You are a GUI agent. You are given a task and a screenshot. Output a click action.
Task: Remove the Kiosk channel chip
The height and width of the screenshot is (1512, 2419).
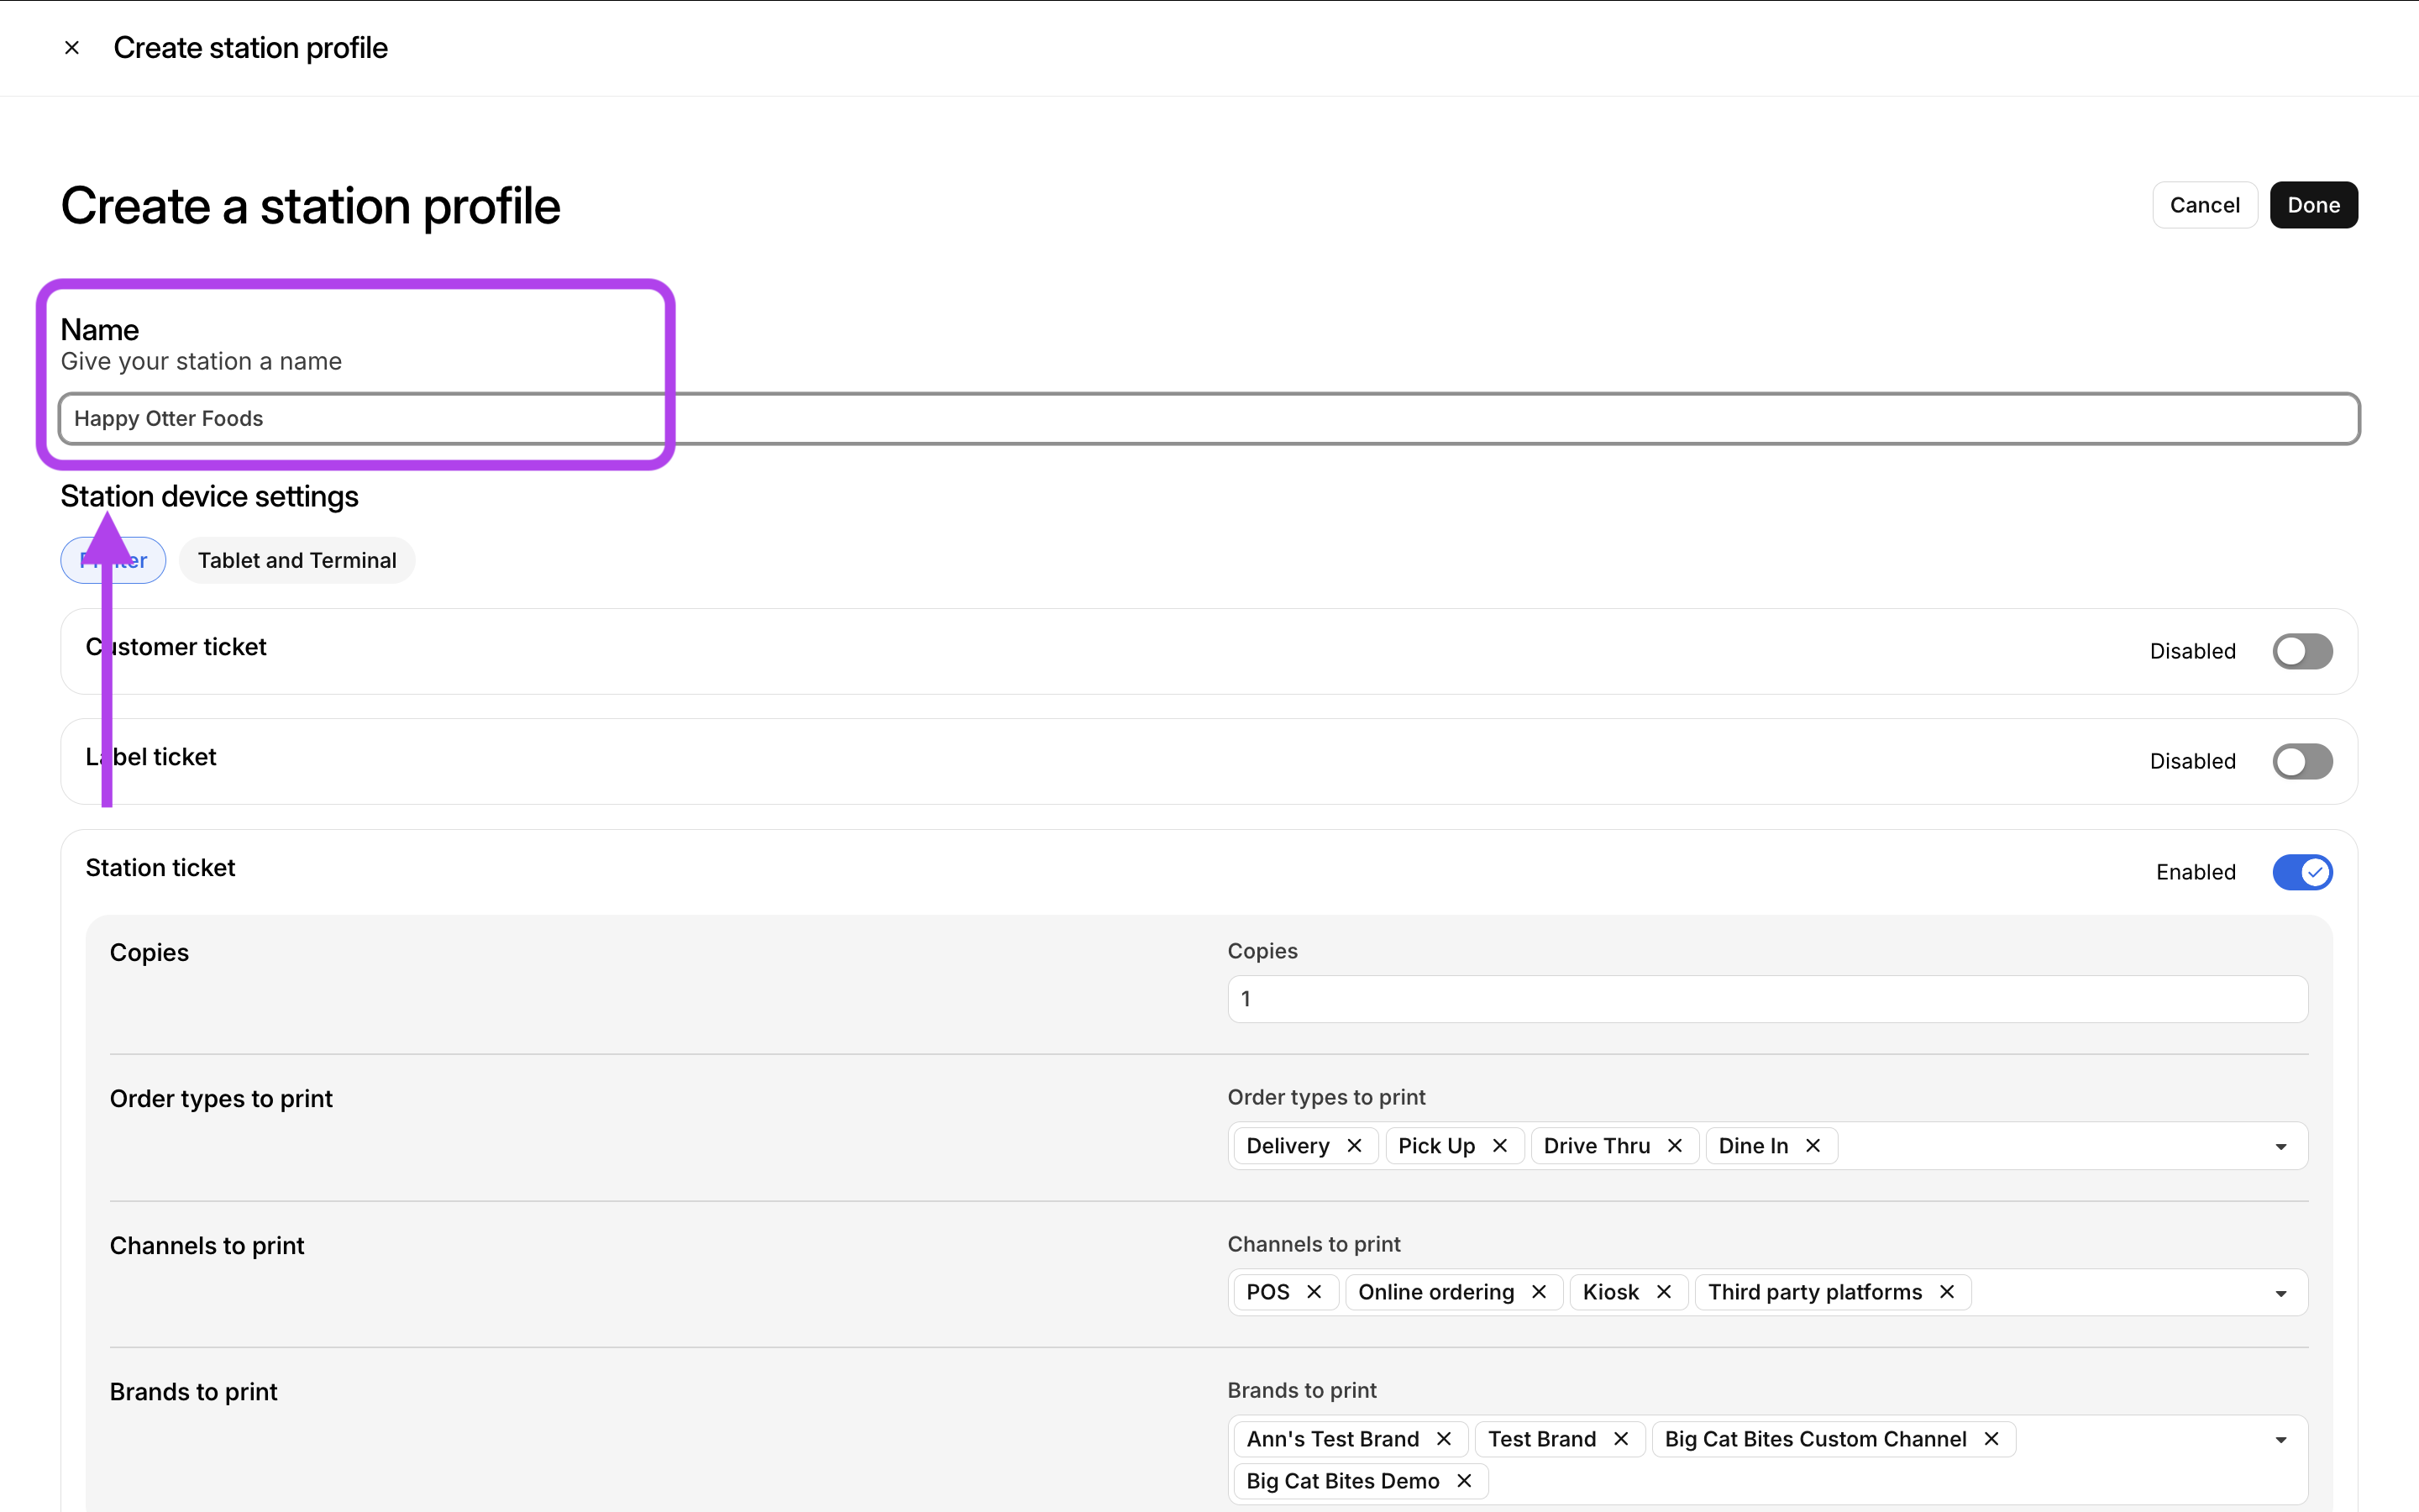coord(1664,1291)
